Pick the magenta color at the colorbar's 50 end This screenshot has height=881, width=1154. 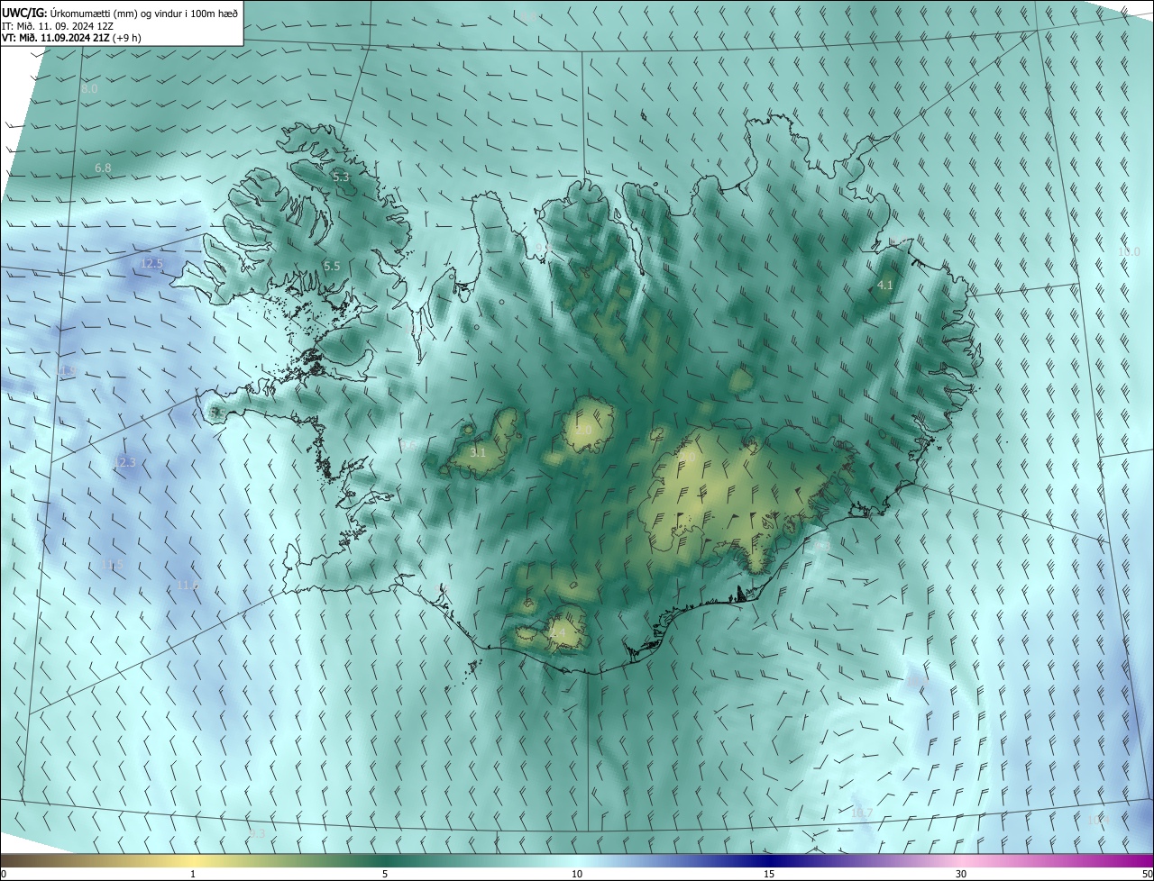tap(1147, 861)
